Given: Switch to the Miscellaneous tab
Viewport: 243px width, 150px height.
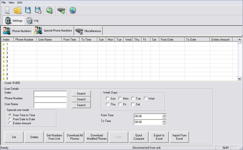Looking at the screenshot, I should 88,31.
